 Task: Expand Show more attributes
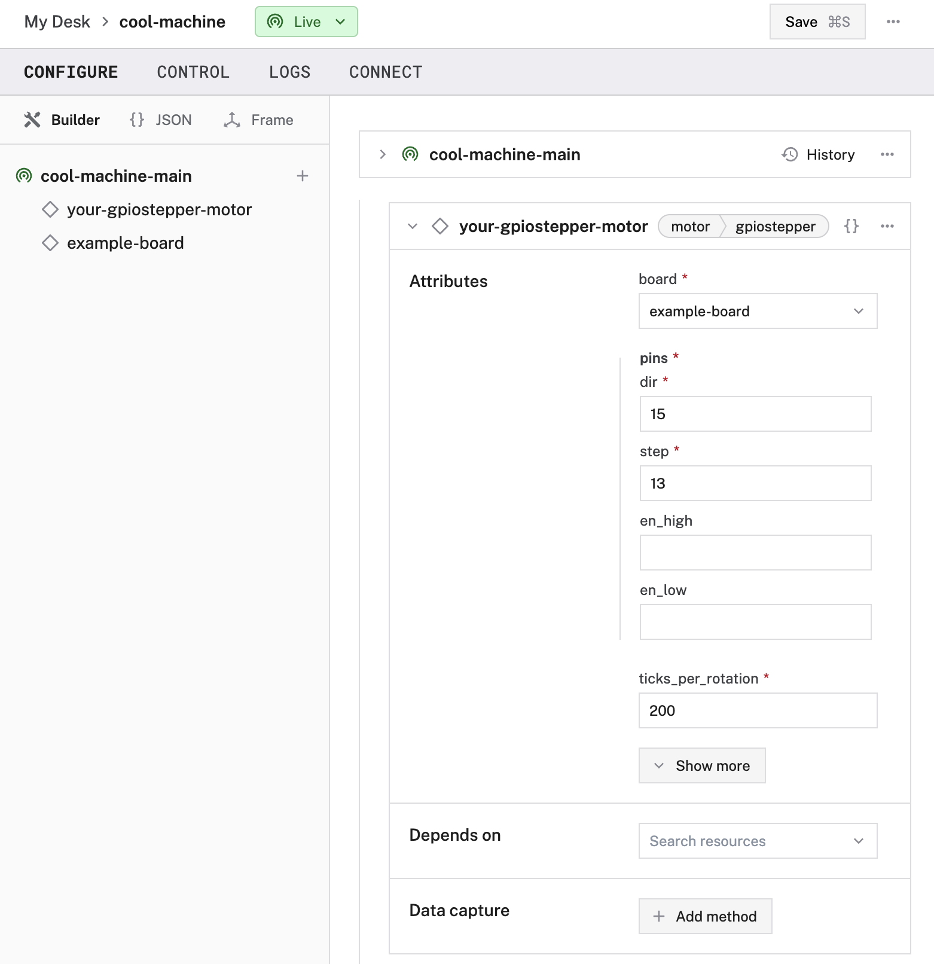[x=702, y=765]
